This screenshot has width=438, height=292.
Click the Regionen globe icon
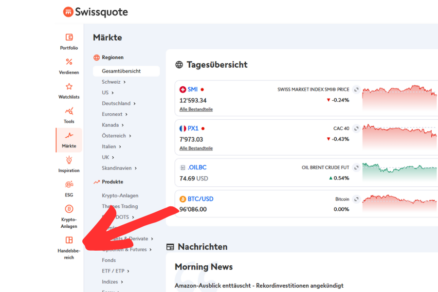point(96,57)
